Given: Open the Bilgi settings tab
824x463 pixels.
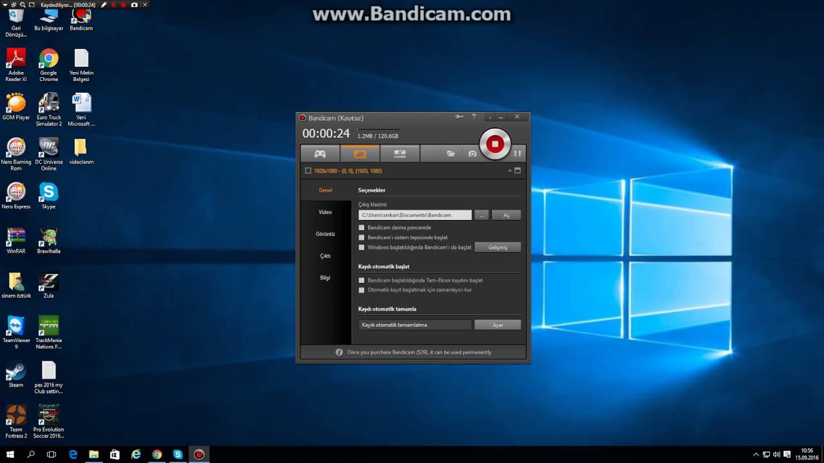Looking at the screenshot, I should 325,278.
